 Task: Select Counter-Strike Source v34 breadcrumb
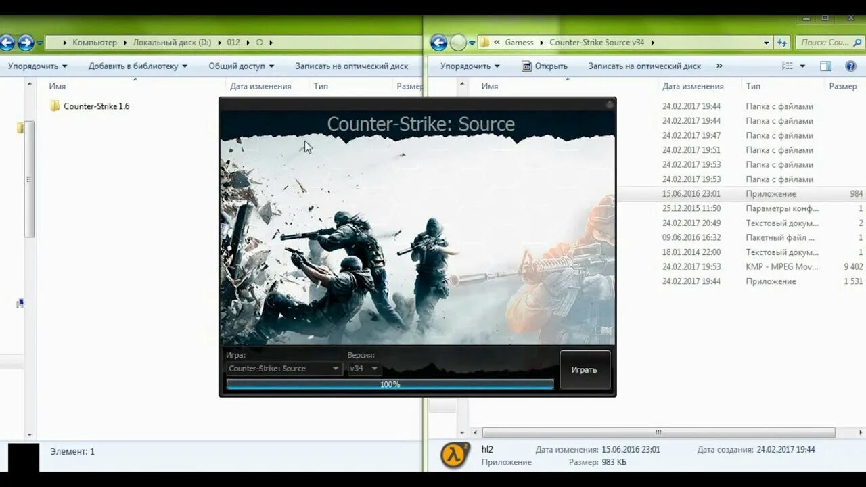click(x=597, y=42)
